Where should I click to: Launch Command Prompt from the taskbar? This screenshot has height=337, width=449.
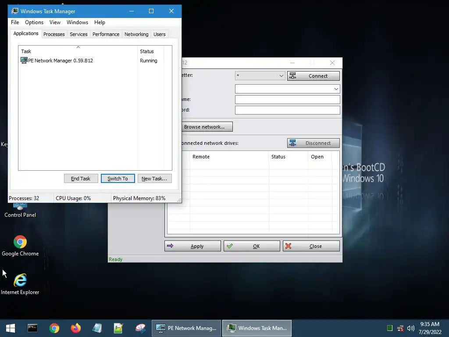pyautogui.click(x=32, y=328)
